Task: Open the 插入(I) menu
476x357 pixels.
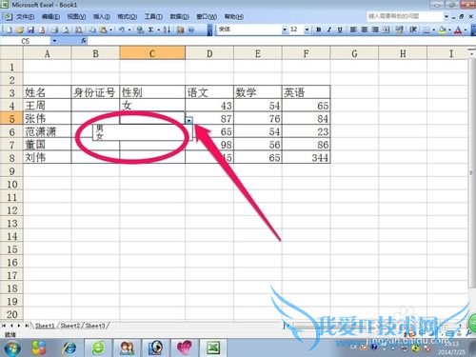Action: point(102,16)
